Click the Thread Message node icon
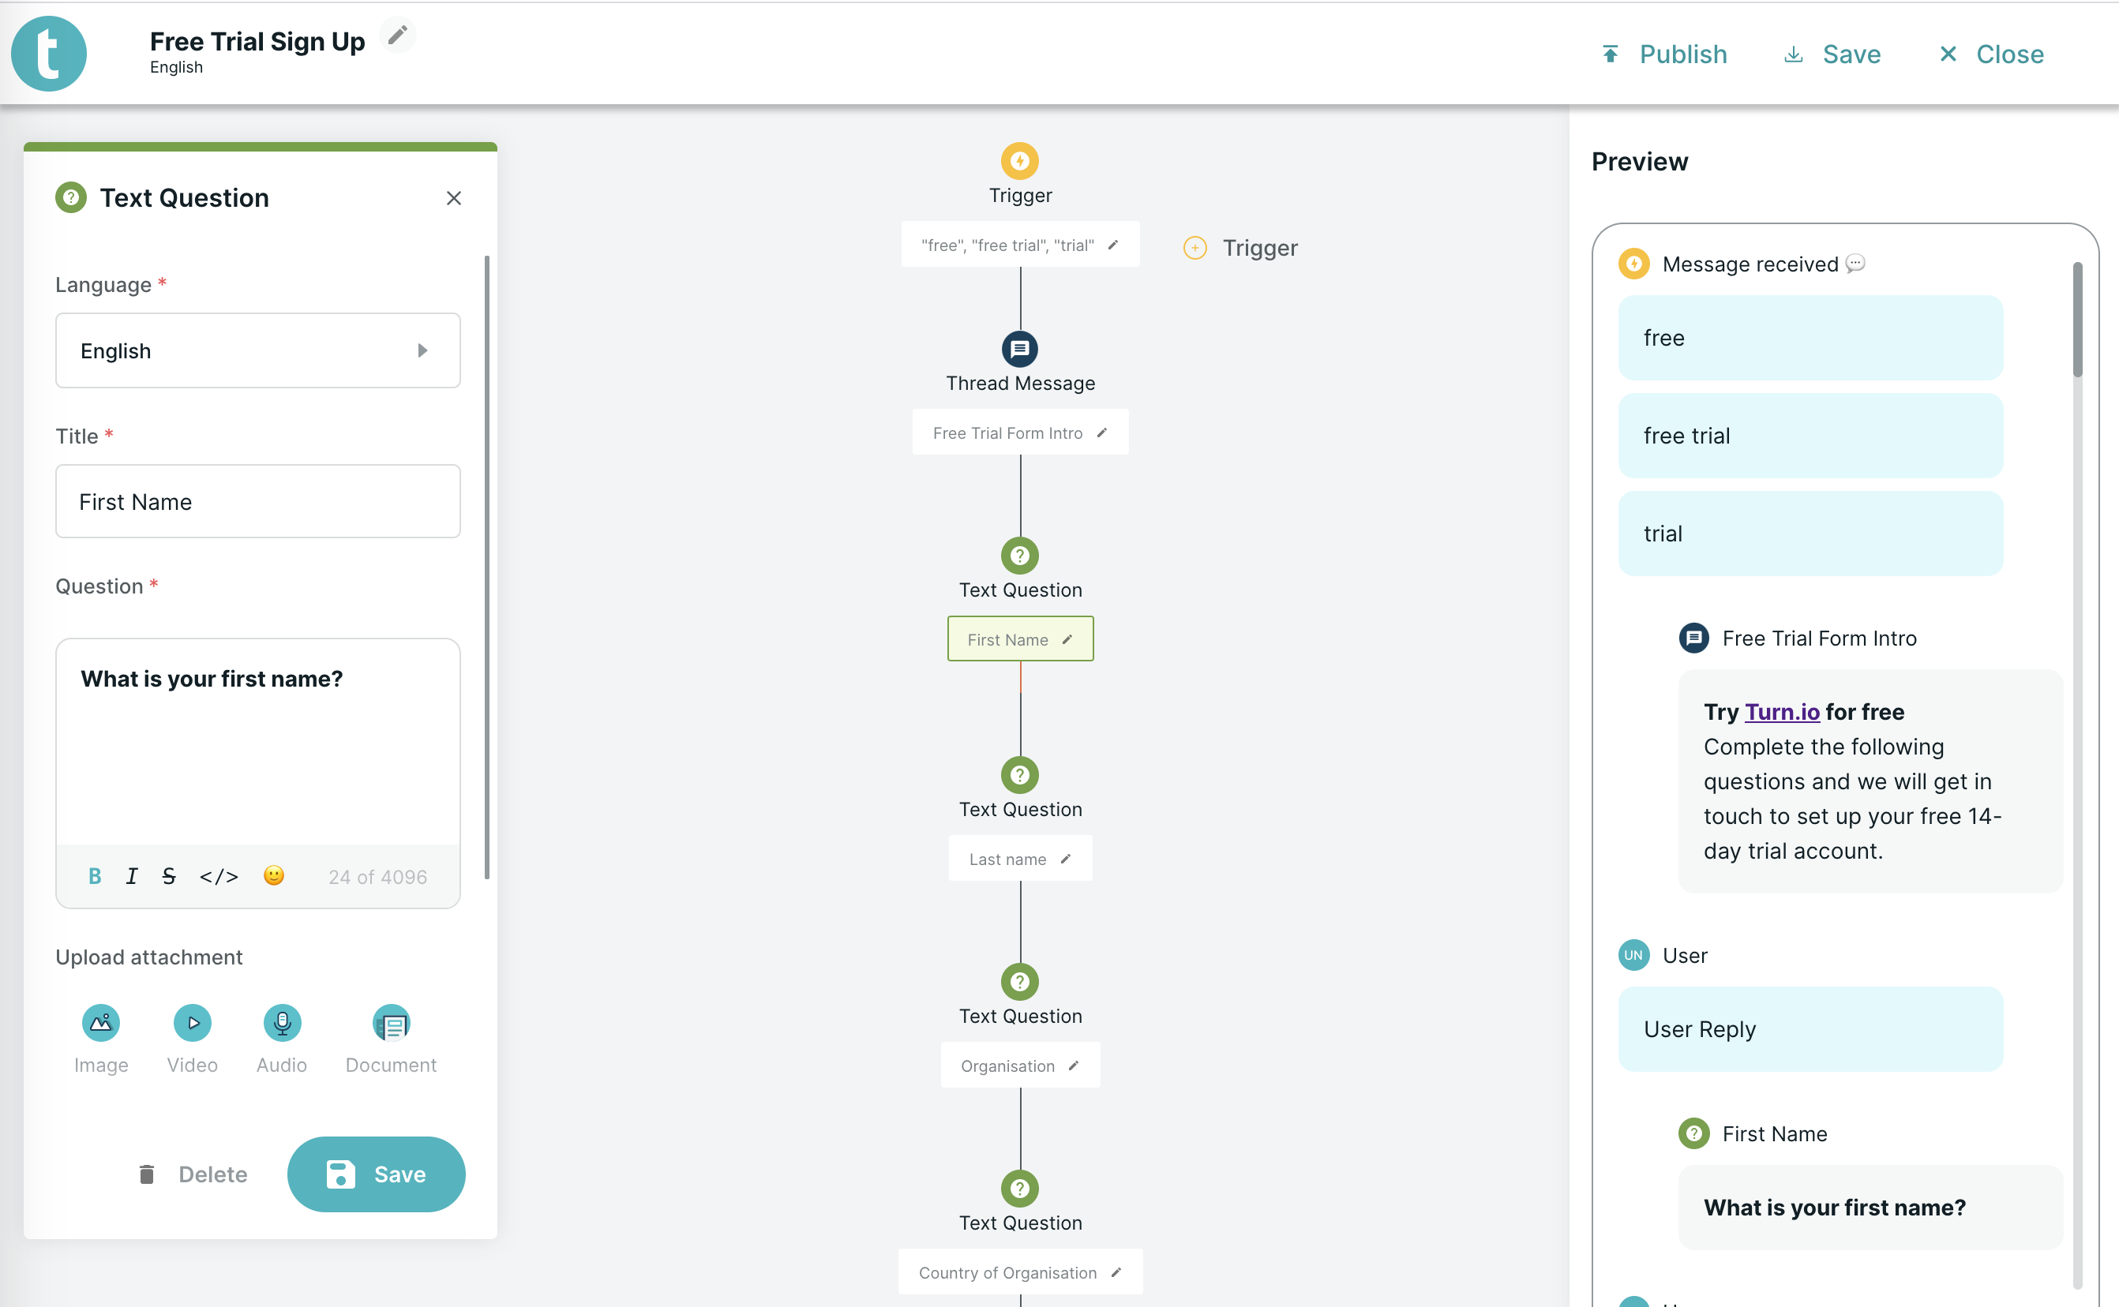The width and height of the screenshot is (2119, 1307). coord(1020,348)
